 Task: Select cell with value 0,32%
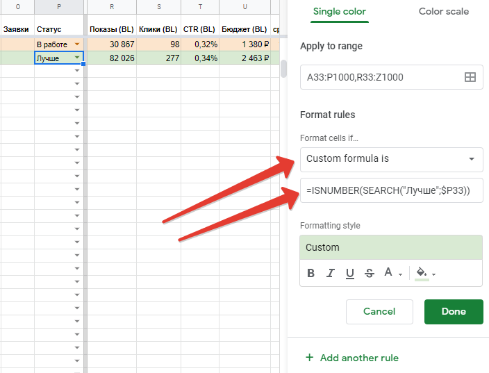coord(200,44)
